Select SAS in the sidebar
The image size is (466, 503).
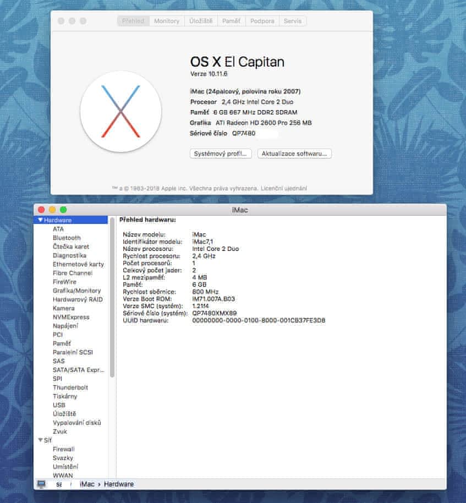pos(59,361)
